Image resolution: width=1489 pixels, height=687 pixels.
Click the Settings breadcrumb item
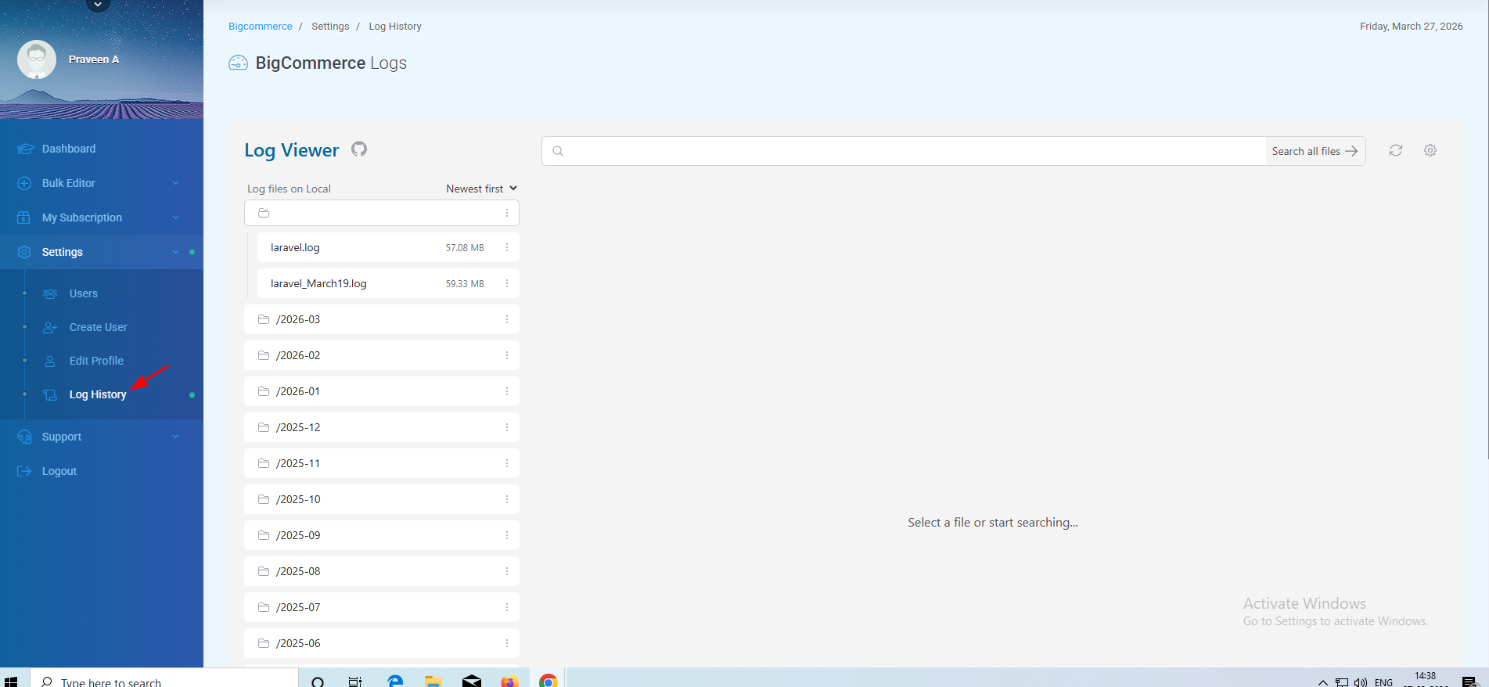coord(330,26)
